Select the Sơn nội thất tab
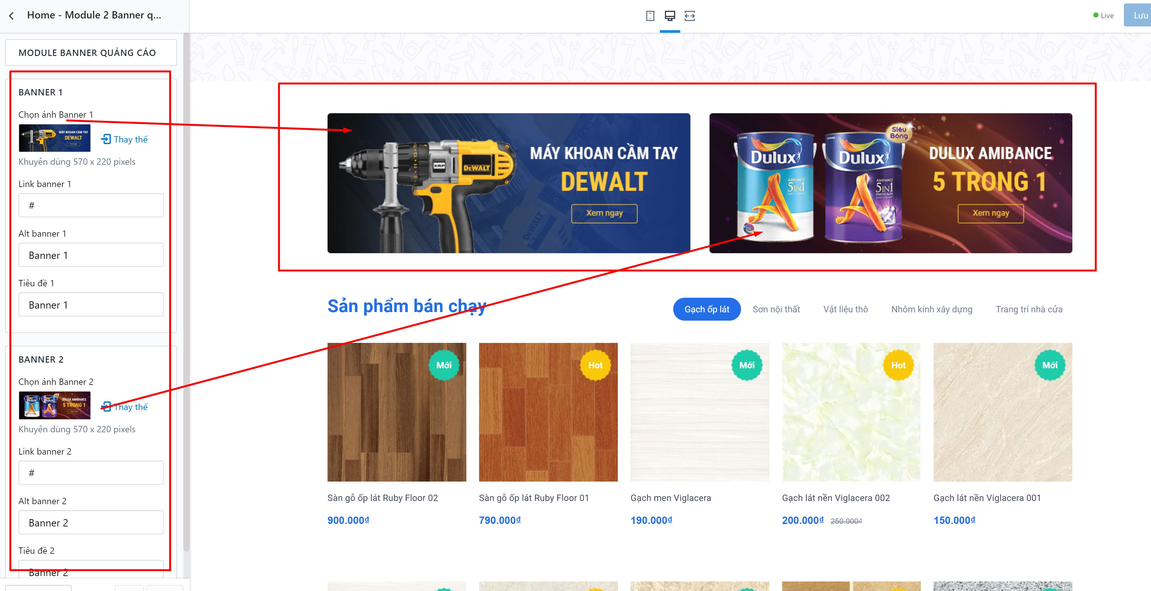 tap(776, 309)
